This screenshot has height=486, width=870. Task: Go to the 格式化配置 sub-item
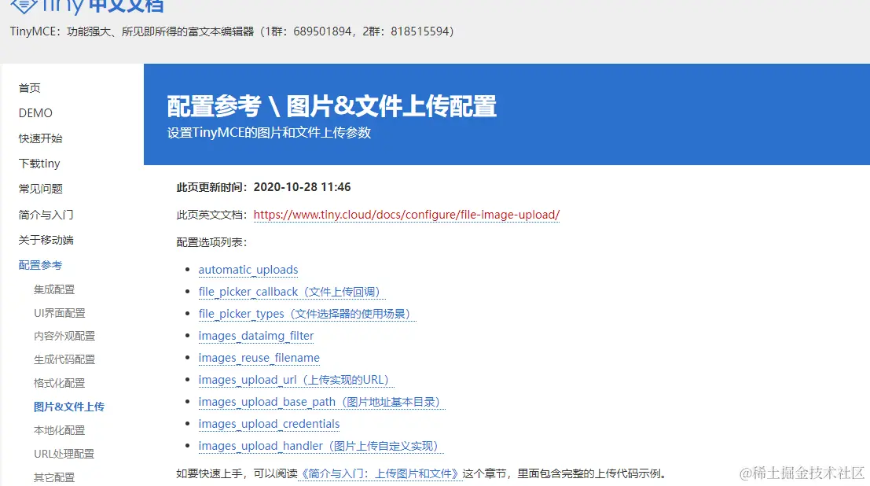click(60, 383)
